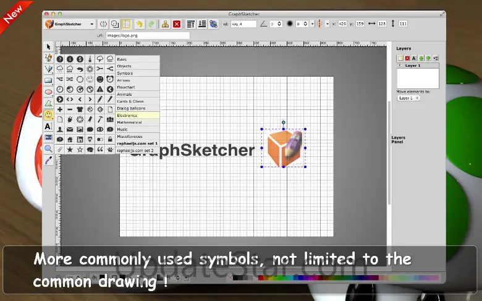The width and height of the screenshot is (482, 301).
Task: Expand the layer options menu button
Action: pos(435,57)
